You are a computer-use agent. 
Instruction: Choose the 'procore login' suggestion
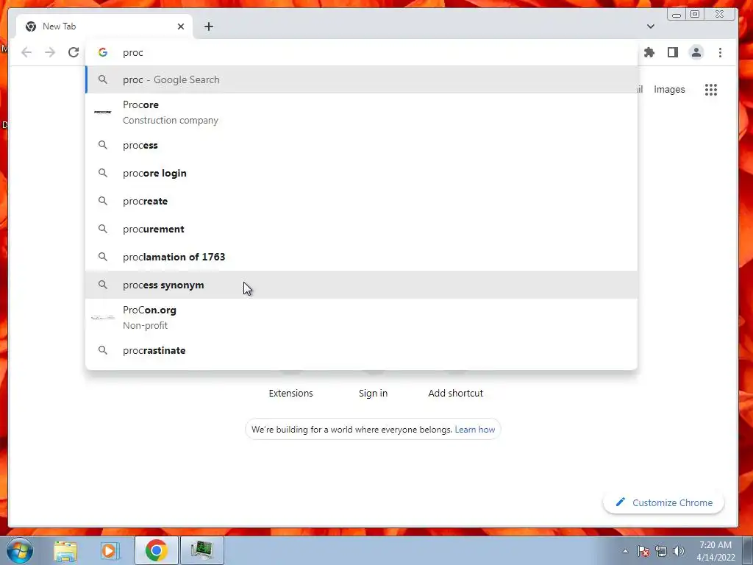[362, 173]
